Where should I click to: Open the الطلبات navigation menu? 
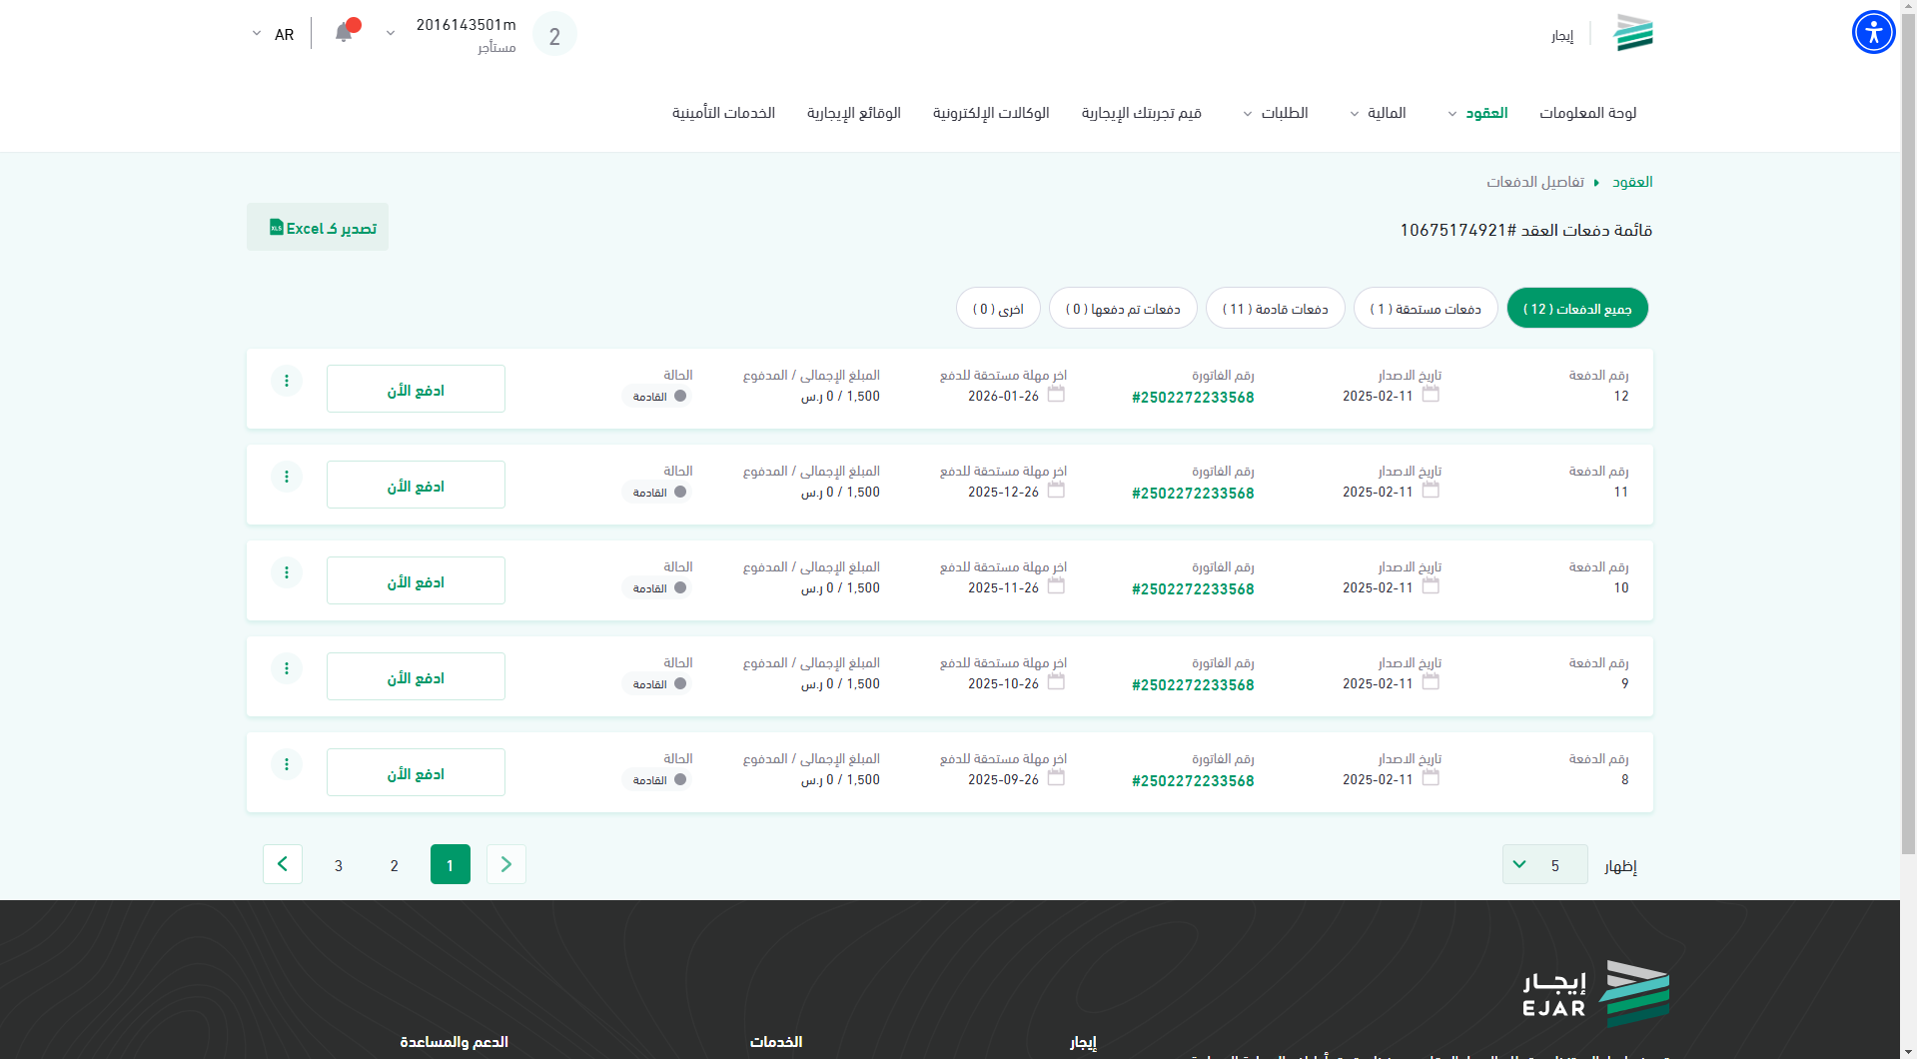(1276, 113)
